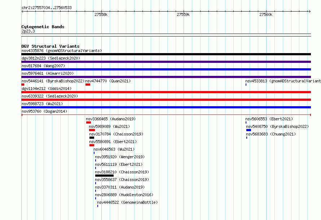Click blue tick under nsv3558637
Viewport: 321px width, 220px height.
96,183
